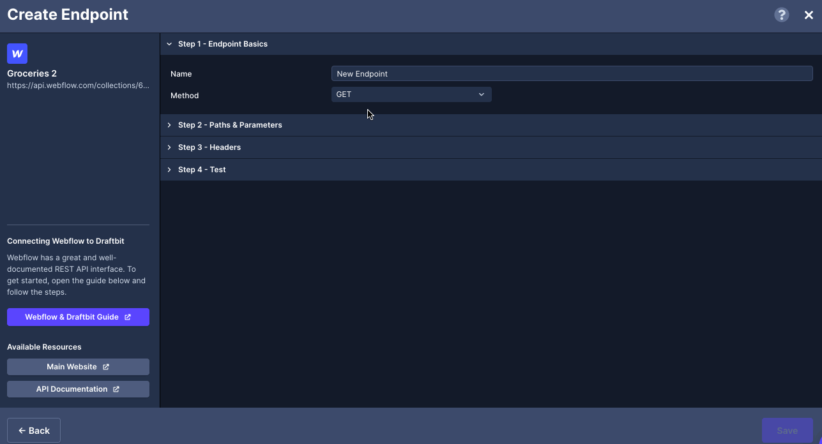The width and height of the screenshot is (822, 444).
Task: Expand Step 2 - Paths & Parameters
Action: 491,125
